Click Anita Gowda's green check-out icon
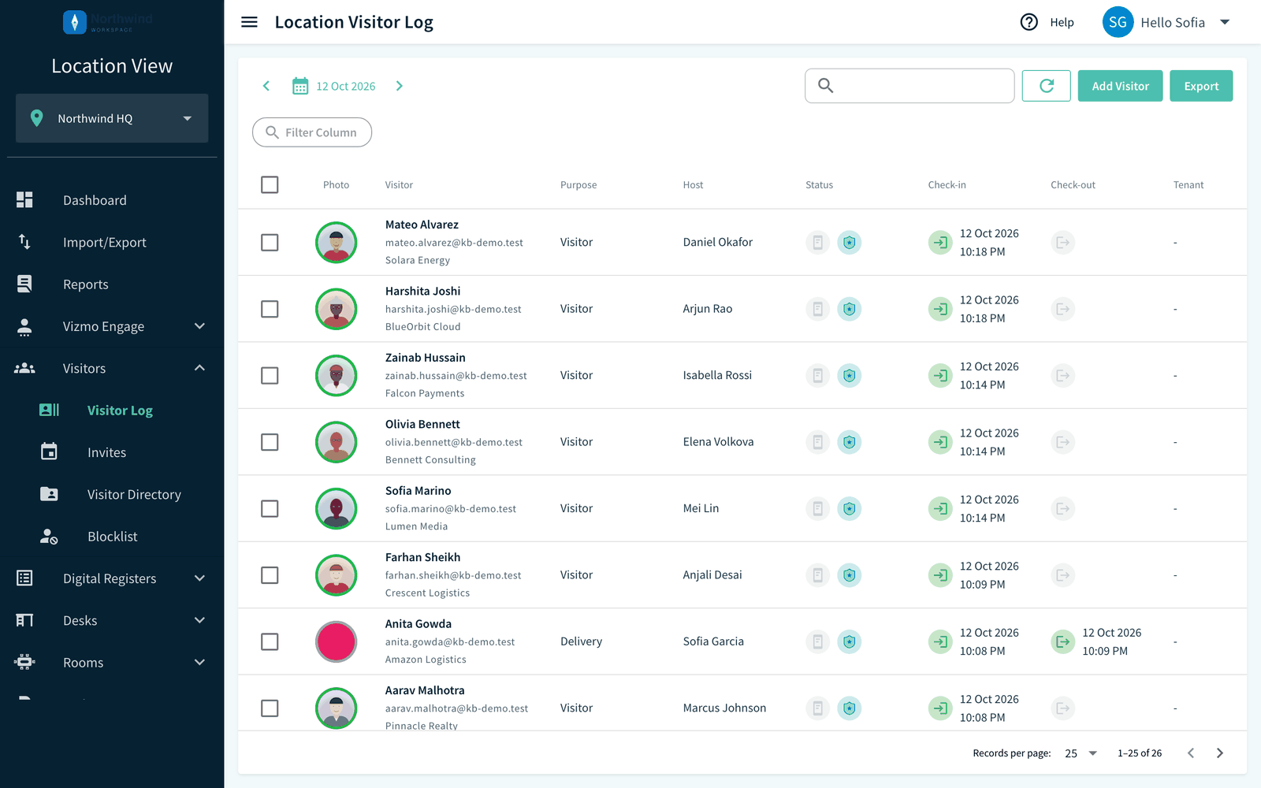The image size is (1261, 788). [1062, 641]
